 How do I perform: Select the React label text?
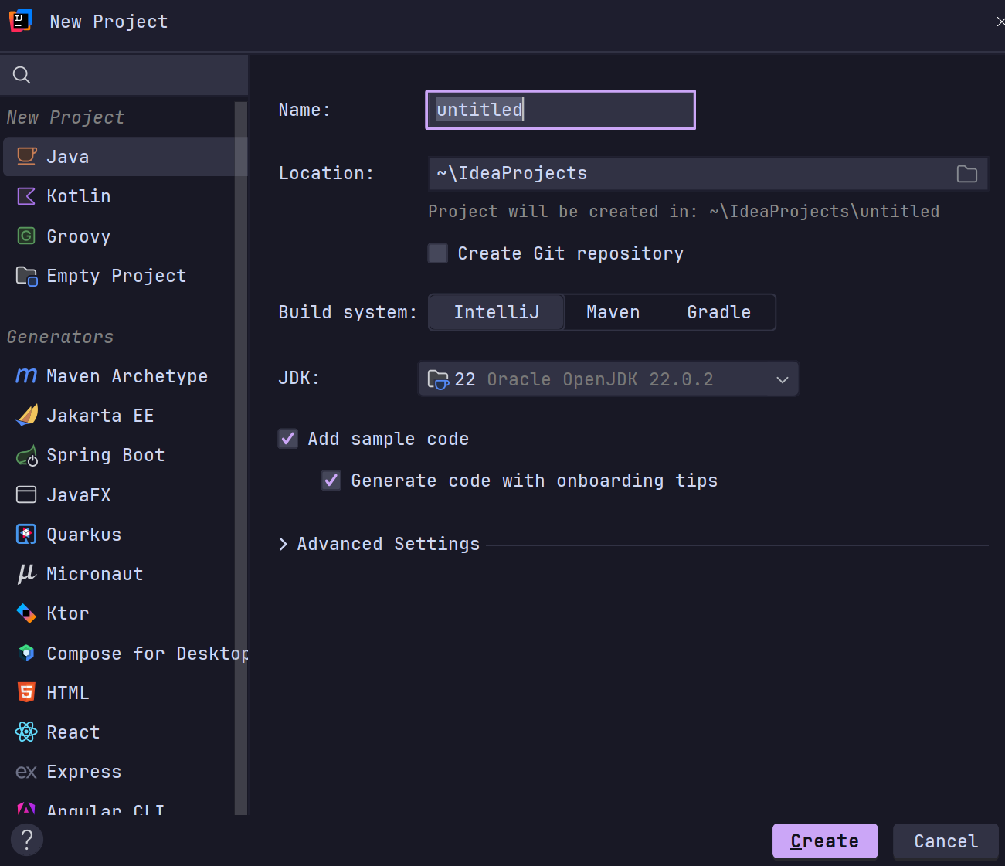click(73, 732)
